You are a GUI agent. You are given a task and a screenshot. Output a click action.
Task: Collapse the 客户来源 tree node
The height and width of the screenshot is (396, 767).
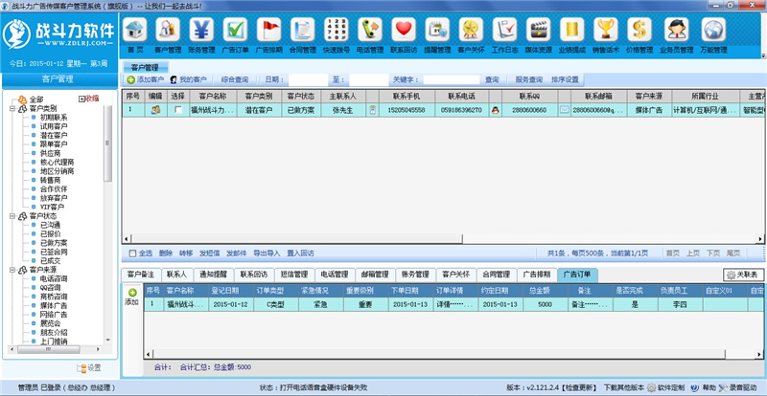[x=12, y=270]
